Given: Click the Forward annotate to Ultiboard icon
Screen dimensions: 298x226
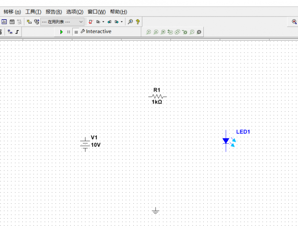Looking at the screenshot, I should pyautogui.click(x=117, y=22).
